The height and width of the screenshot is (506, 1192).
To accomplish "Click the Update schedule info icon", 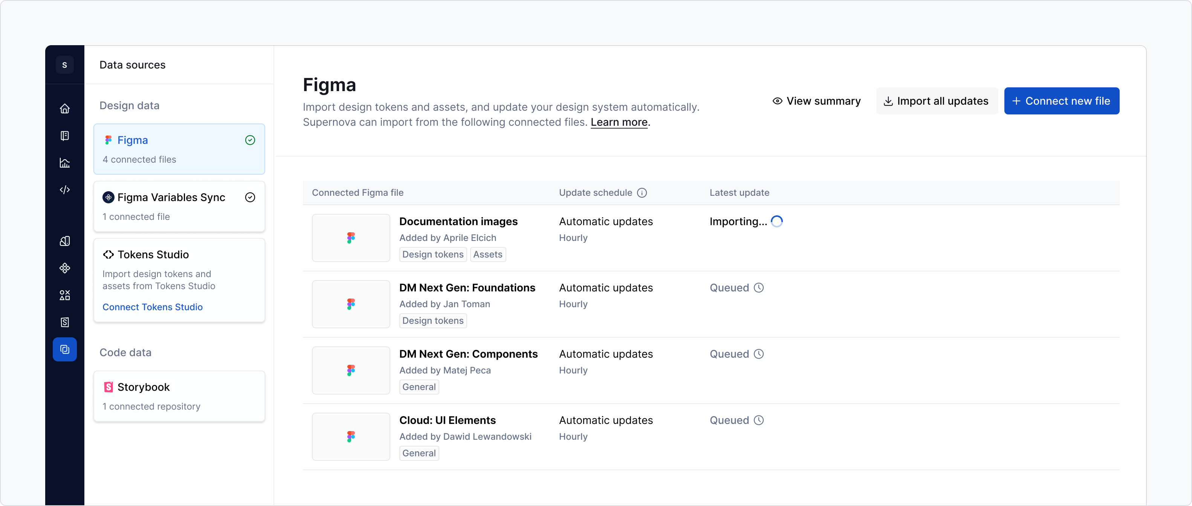I will [x=642, y=193].
